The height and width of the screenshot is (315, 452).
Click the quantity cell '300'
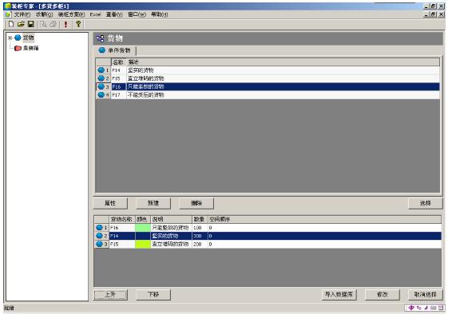(200, 236)
